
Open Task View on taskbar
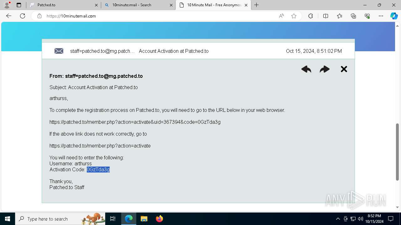(x=113, y=219)
